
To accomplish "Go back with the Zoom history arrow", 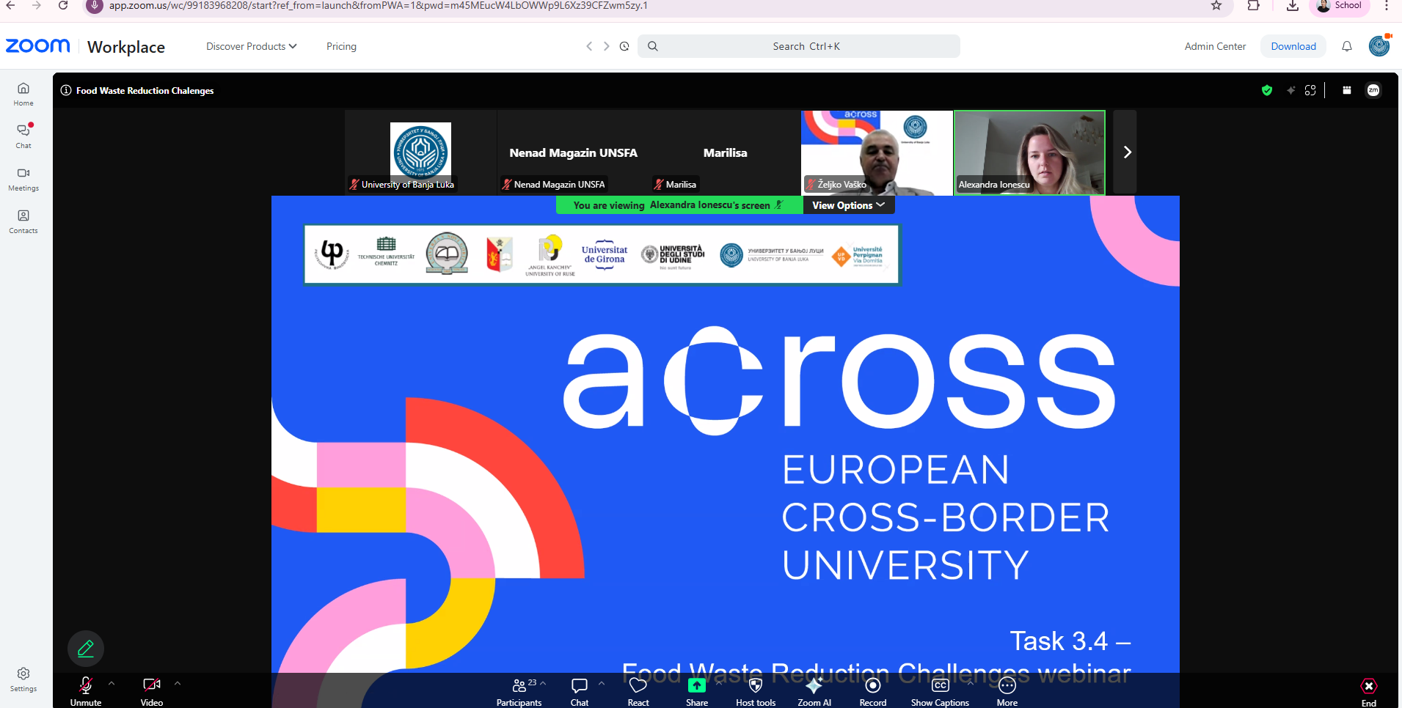I will click(x=588, y=46).
